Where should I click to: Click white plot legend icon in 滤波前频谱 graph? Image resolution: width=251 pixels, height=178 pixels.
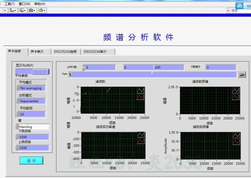tap(236, 91)
